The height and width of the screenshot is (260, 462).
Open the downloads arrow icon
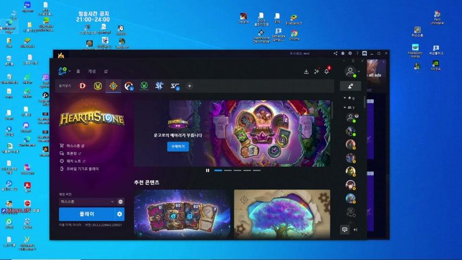(x=307, y=71)
